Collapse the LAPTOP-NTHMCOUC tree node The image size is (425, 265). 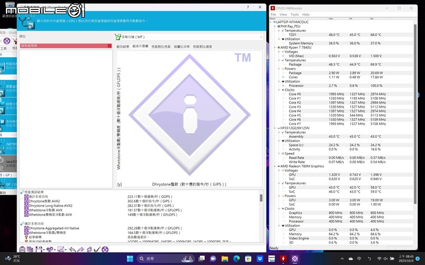click(x=272, y=22)
